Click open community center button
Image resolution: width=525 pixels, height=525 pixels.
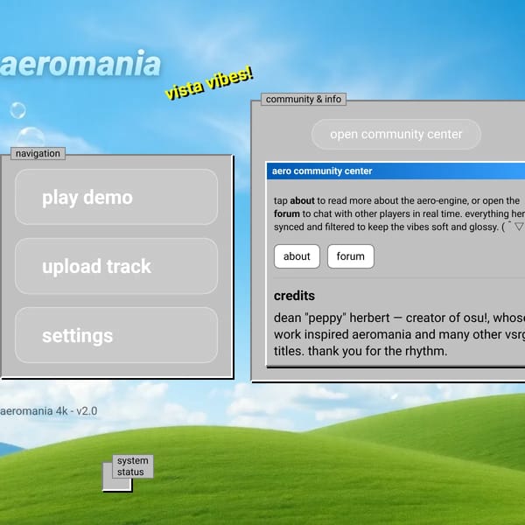pos(396,134)
